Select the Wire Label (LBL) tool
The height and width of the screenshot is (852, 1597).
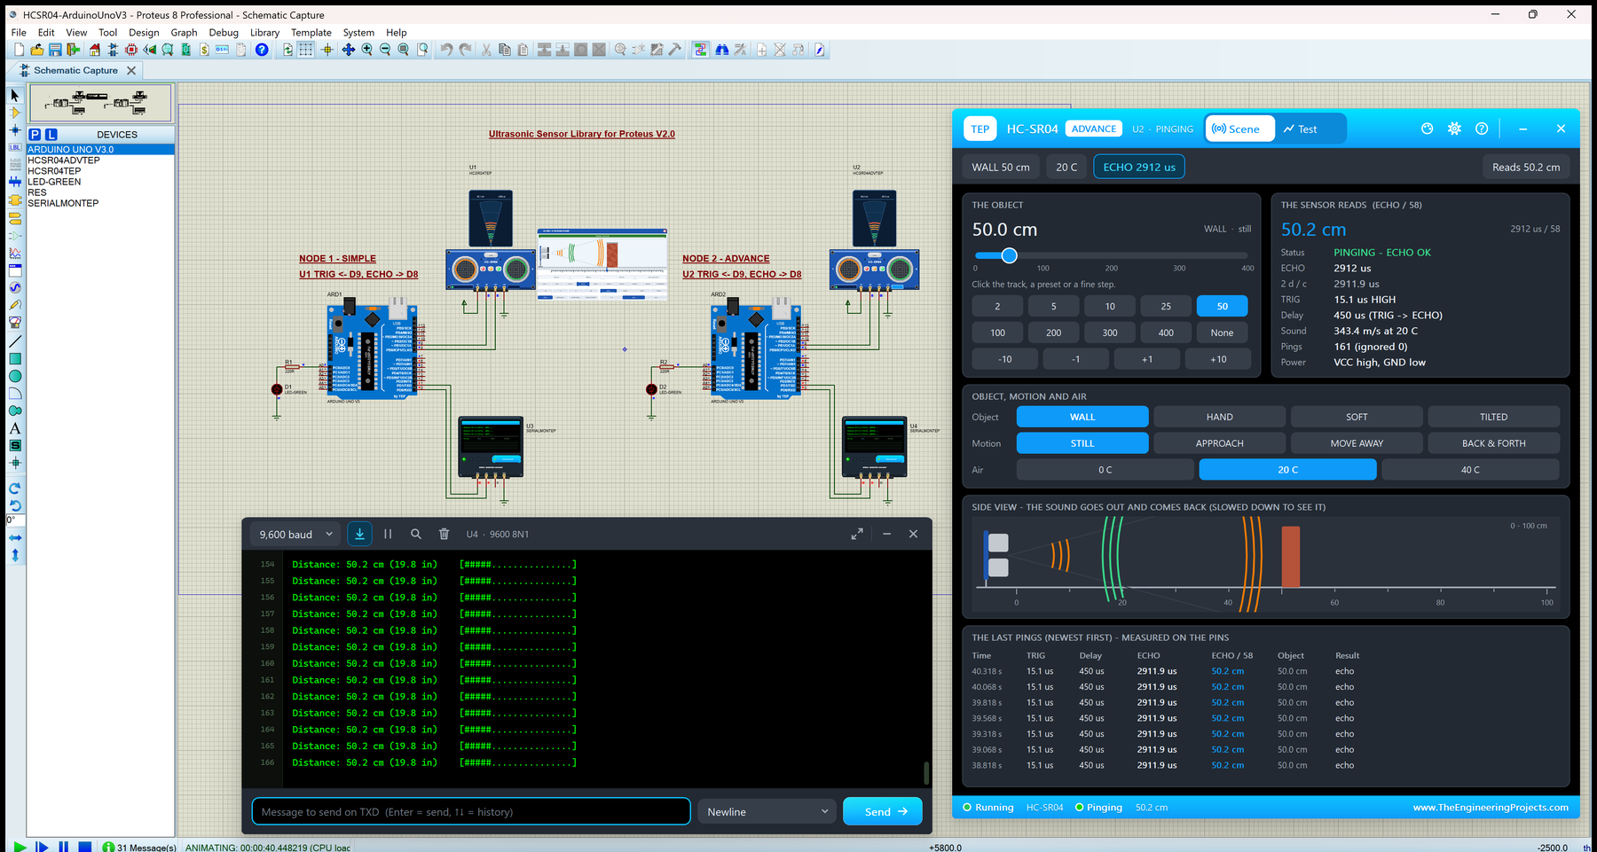tap(15, 147)
